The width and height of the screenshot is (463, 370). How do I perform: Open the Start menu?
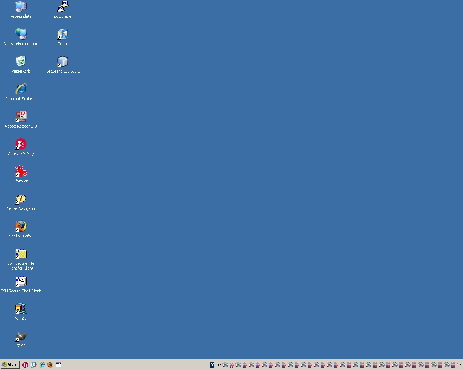(x=10, y=365)
